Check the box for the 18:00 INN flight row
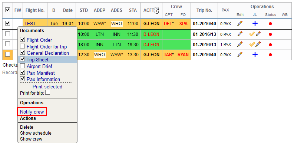Viewport: 294px width, 145px height. (7, 44)
